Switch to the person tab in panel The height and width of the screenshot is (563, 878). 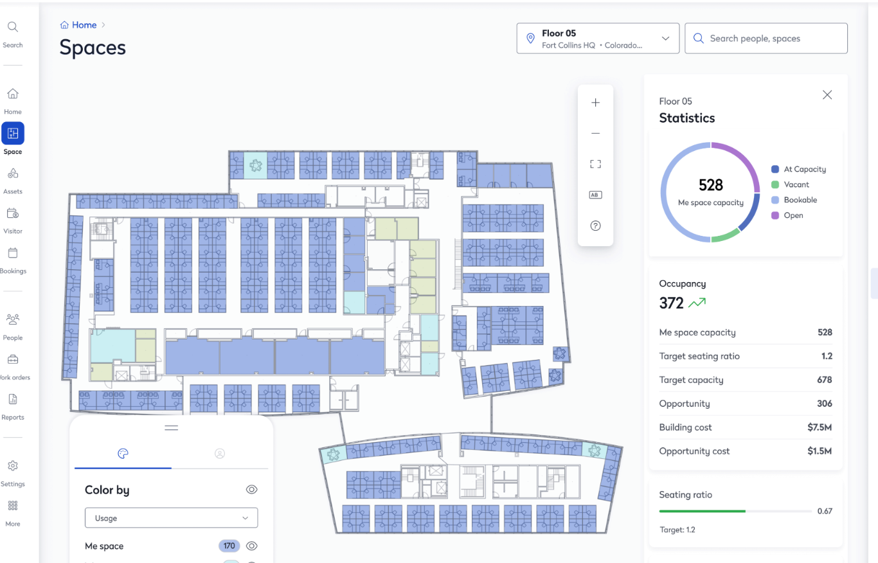click(220, 454)
